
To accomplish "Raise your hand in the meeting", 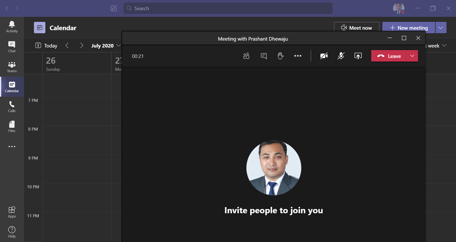I will [280, 56].
